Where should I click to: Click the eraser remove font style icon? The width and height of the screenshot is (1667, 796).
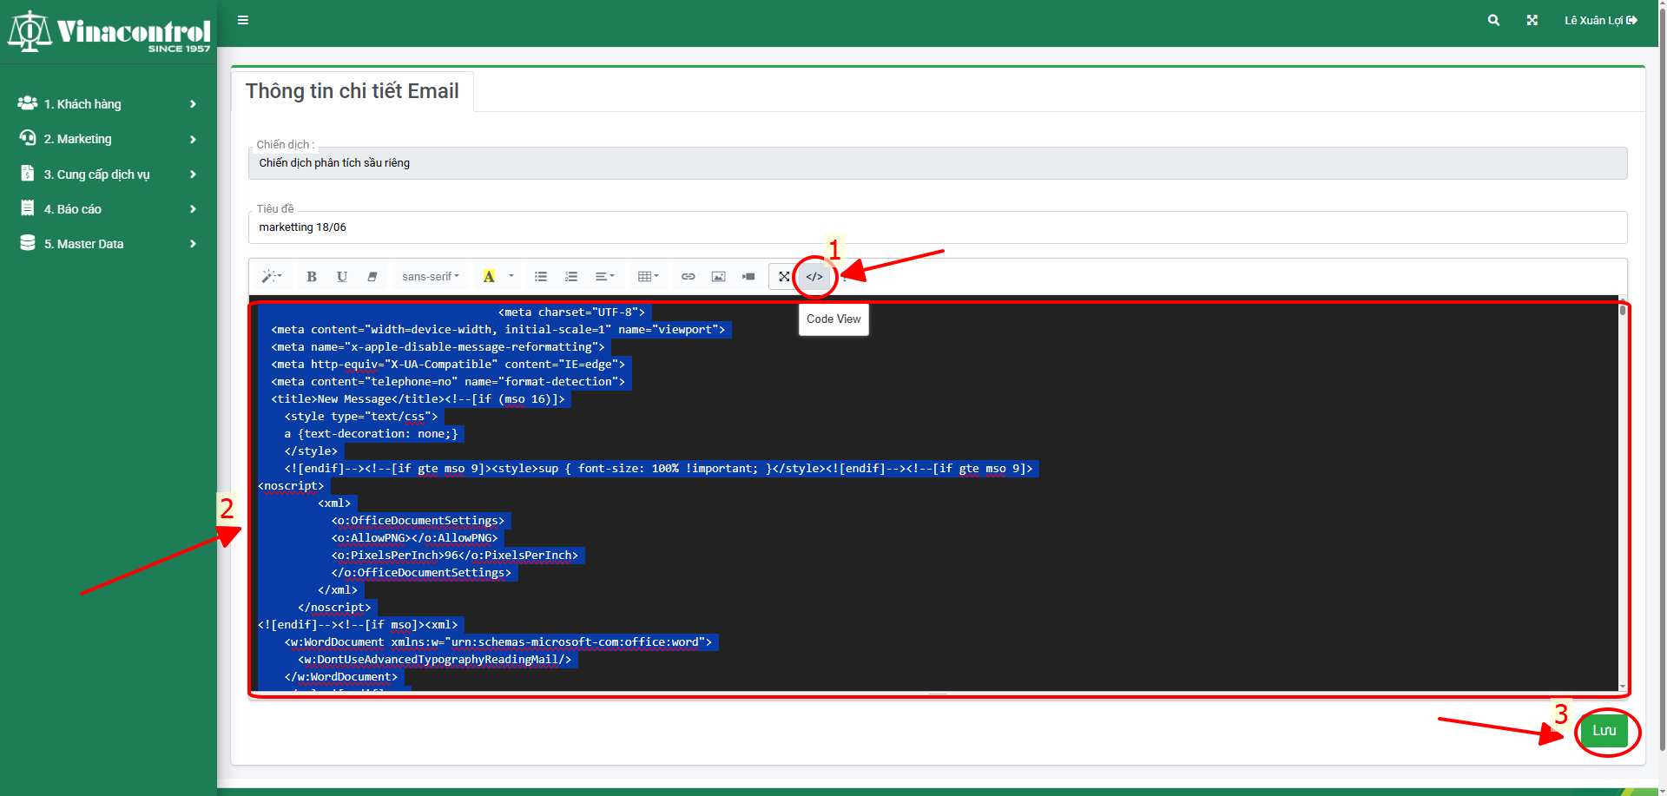click(372, 277)
